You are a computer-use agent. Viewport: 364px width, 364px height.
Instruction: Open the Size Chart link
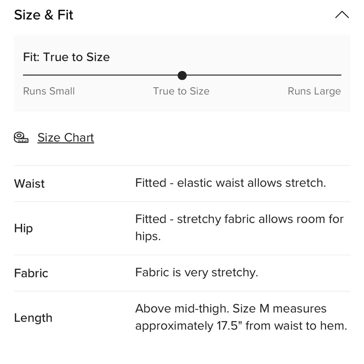[66, 138]
